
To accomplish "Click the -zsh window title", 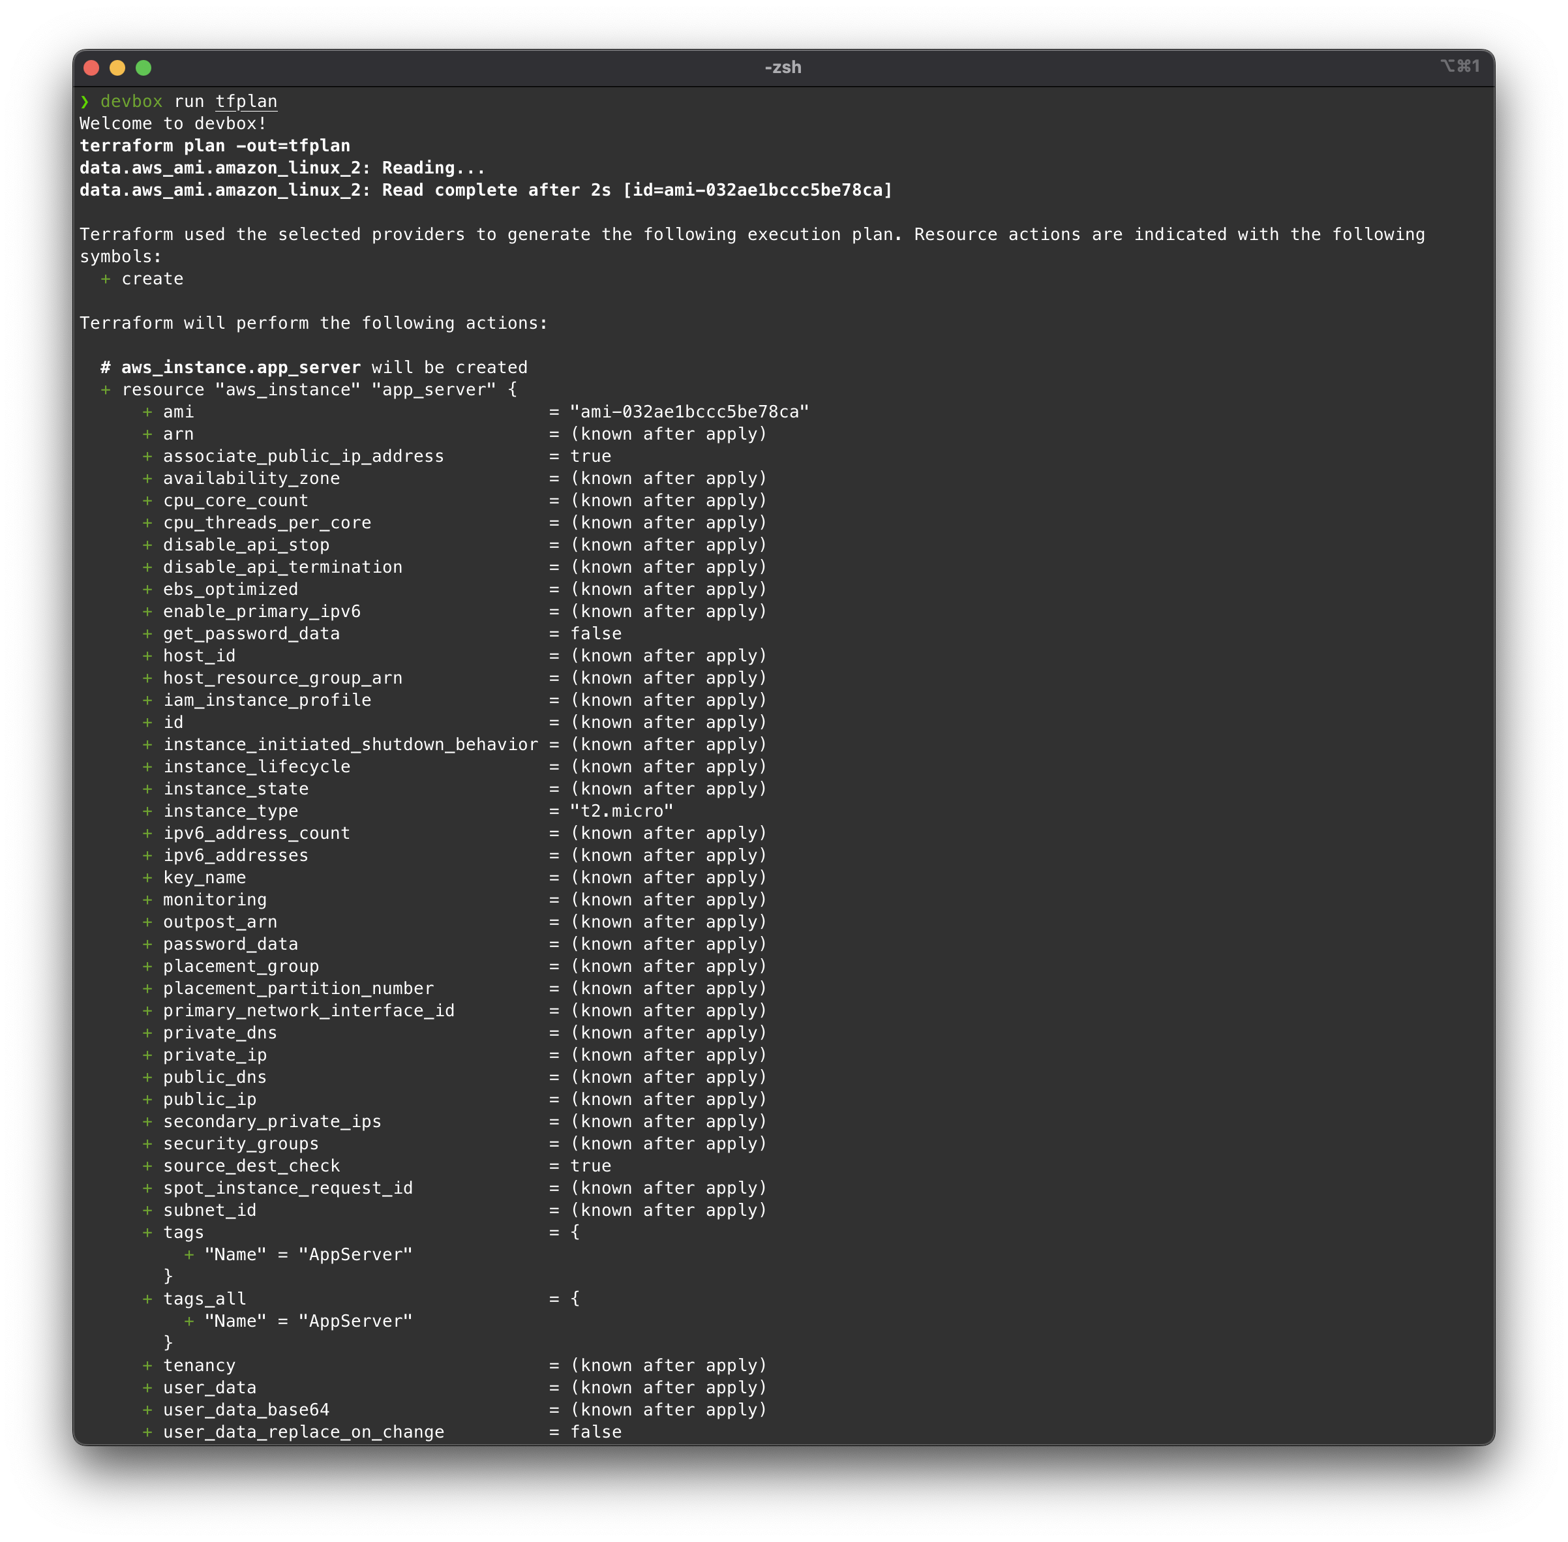I will point(783,67).
